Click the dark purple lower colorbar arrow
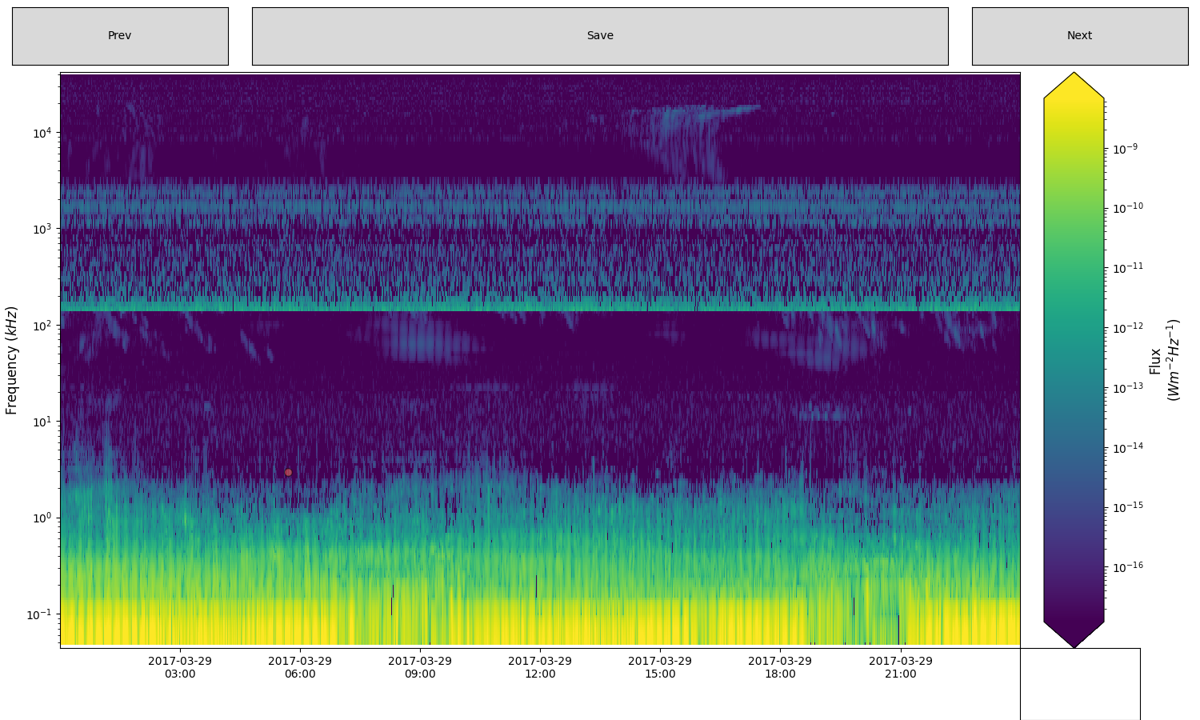1200x720 pixels. pos(1074,634)
